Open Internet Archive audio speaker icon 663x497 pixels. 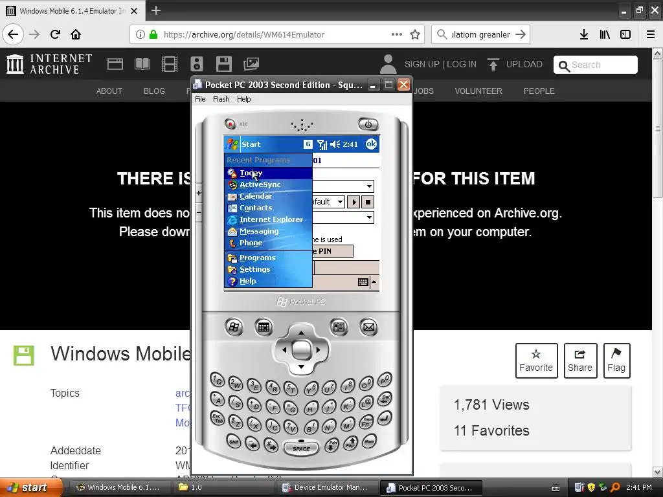197,64
